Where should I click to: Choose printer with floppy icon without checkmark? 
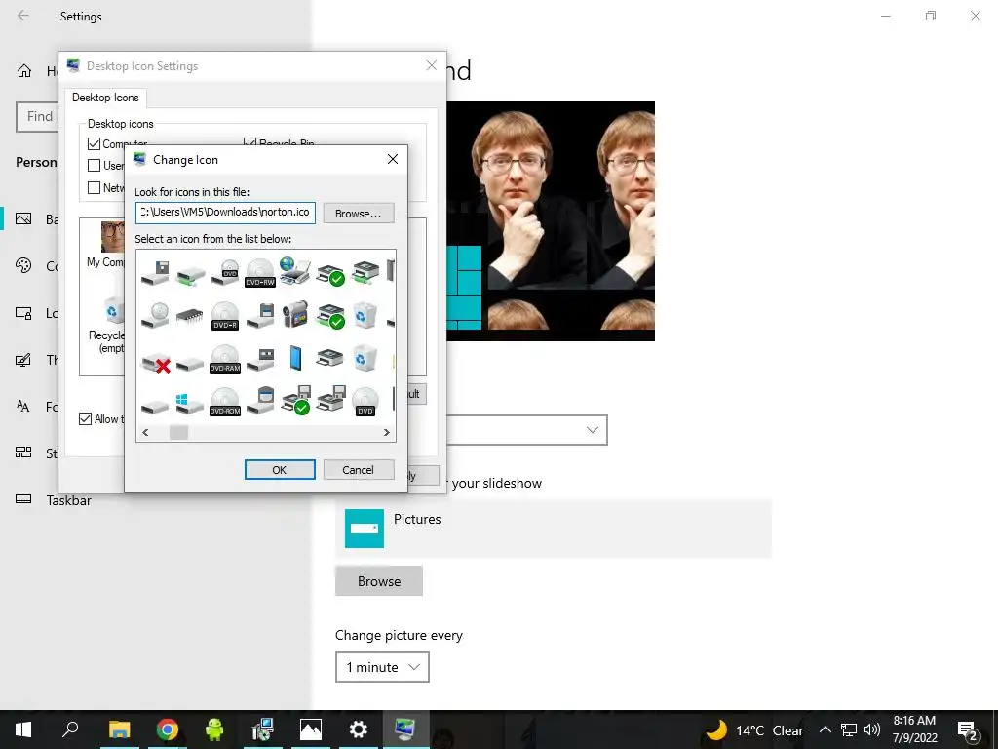(x=330, y=399)
